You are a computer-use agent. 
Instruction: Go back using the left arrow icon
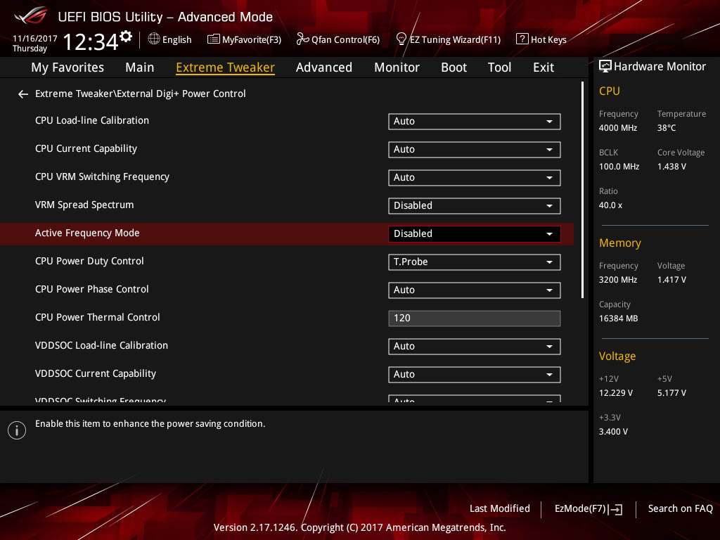point(23,94)
